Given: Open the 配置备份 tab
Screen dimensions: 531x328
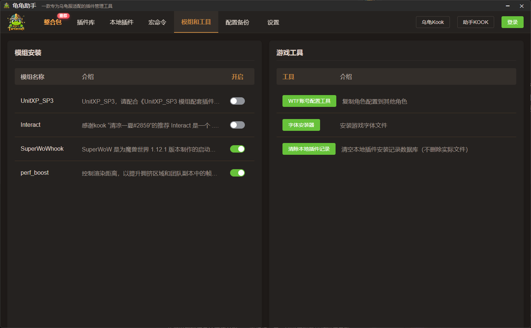Looking at the screenshot, I should [237, 22].
